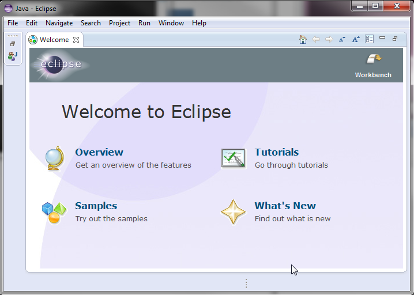Click the What's New star icon

coord(233,212)
